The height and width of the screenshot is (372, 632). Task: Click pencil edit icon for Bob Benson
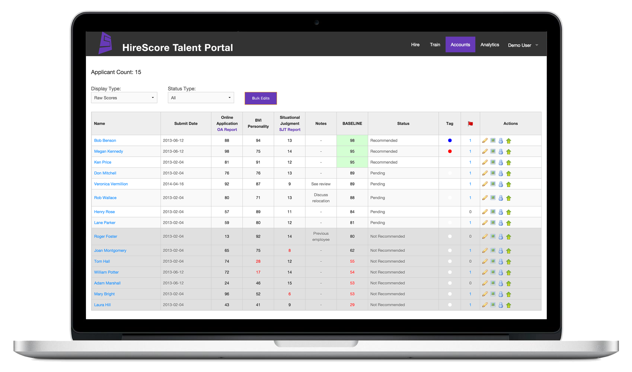[485, 141]
